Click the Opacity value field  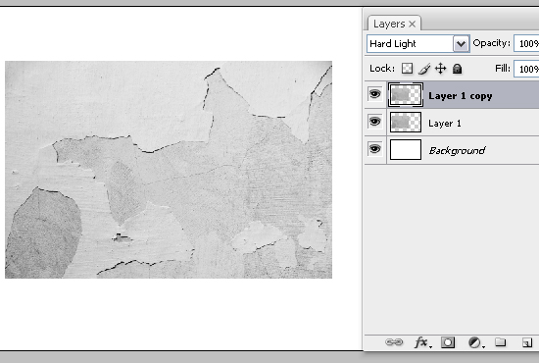tap(526, 44)
